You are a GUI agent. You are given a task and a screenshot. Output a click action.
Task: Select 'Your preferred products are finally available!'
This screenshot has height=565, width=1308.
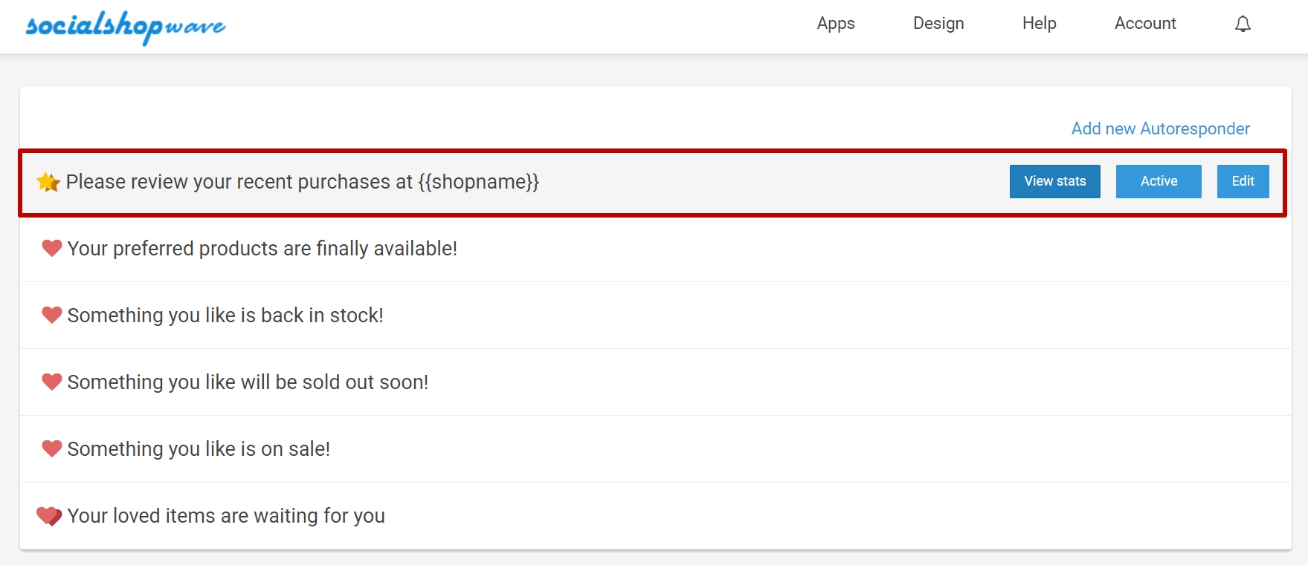click(262, 249)
